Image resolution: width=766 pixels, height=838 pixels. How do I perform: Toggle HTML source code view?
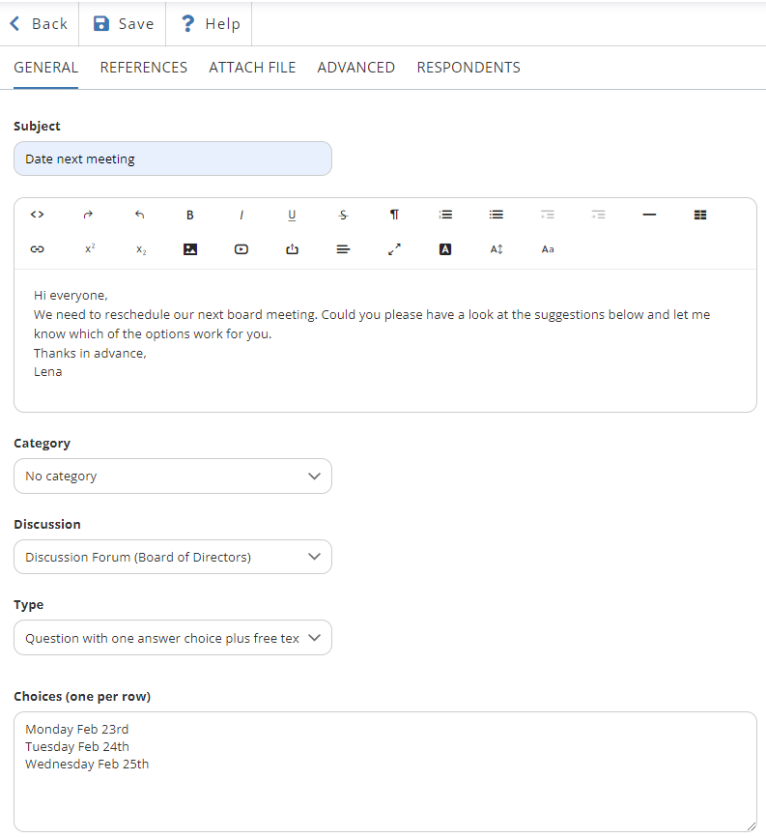click(38, 215)
